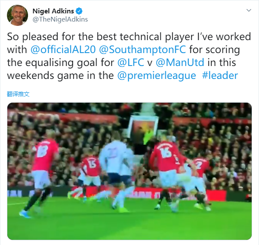Image resolution: width=259 pixels, height=245 pixels.
Task: View the #leader hashtag
Action: (220, 75)
